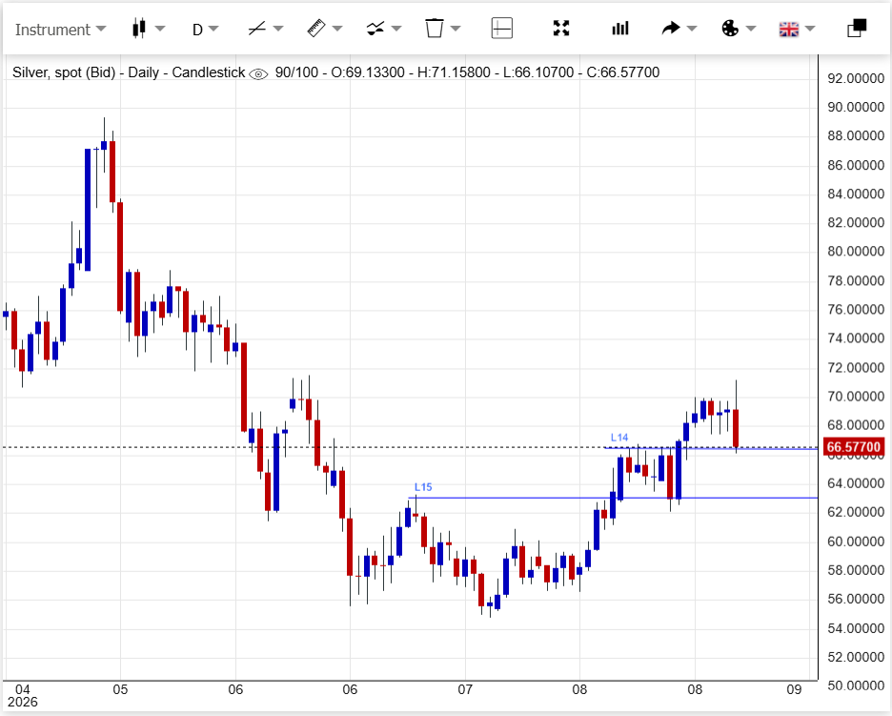
Task: Click the 09 date axis label
Action: pyautogui.click(x=794, y=690)
